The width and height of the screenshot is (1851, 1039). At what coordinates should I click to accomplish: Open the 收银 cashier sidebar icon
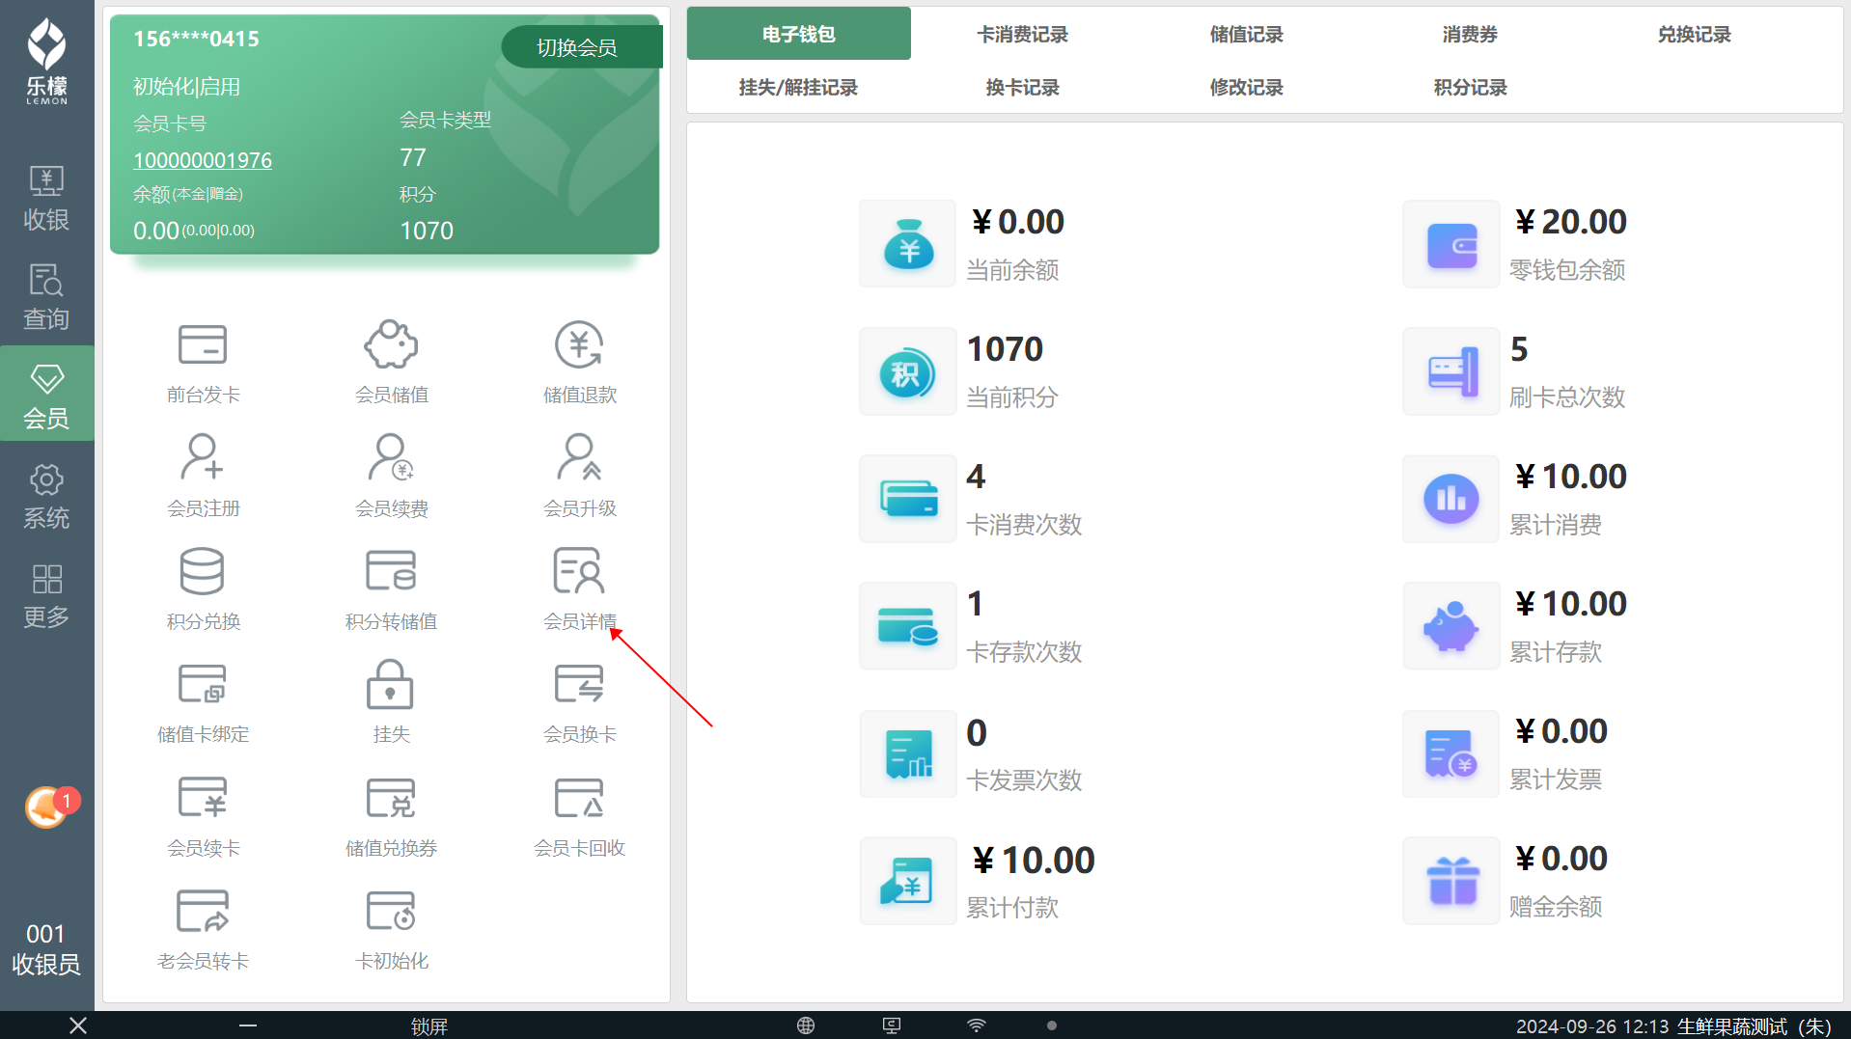[x=46, y=198]
